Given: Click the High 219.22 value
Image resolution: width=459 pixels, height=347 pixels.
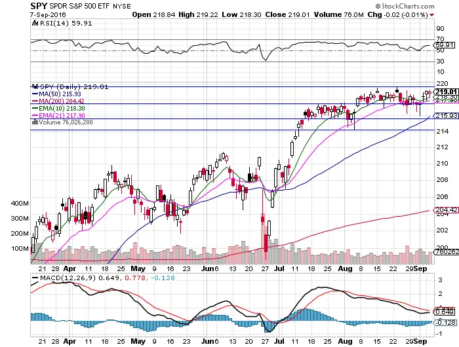Looking at the screenshot, I should (x=198, y=14).
